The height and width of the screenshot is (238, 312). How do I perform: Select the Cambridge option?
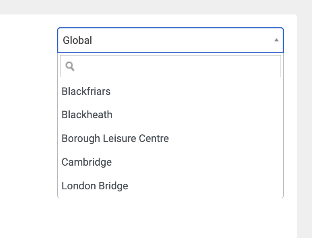pyautogui.click(x=171, y=162)
